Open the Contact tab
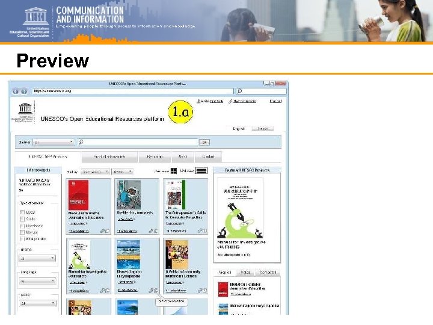This screenshot has width=433, height=325. point(208,156)
